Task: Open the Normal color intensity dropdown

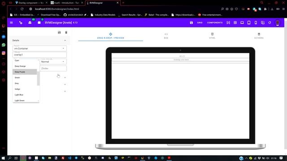Action: [x=53, y=62]
